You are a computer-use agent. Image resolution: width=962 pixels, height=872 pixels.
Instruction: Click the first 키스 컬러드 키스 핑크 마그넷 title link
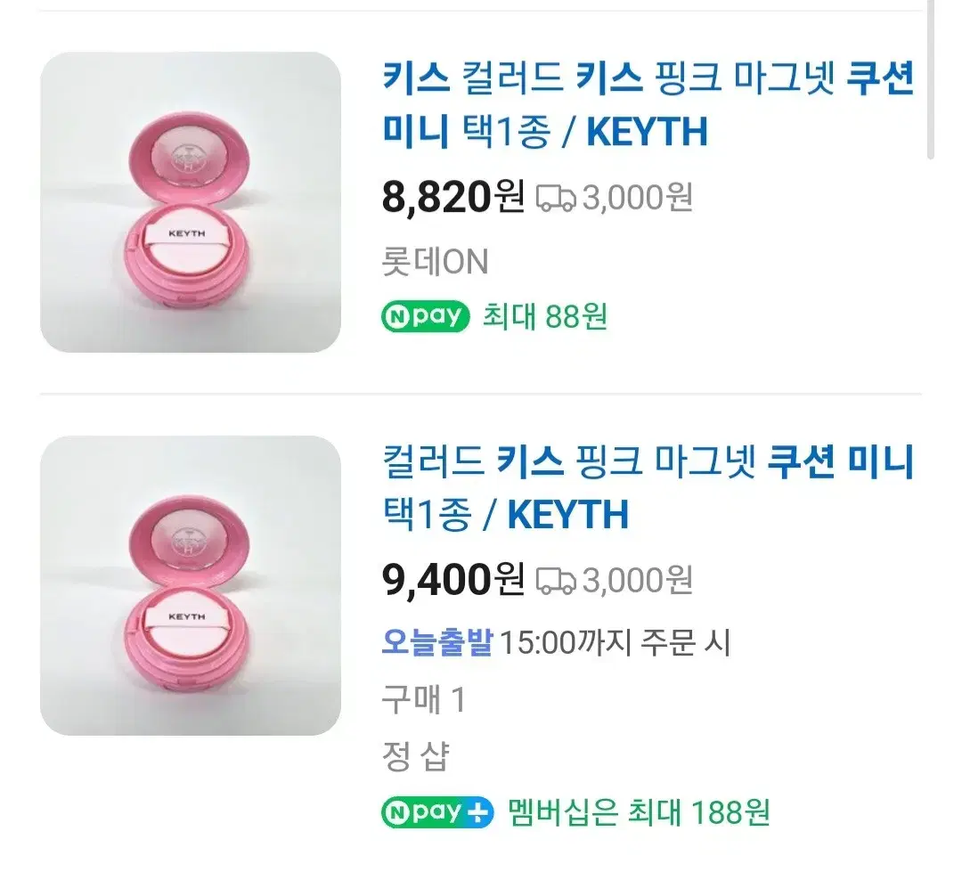coord(648,105)
